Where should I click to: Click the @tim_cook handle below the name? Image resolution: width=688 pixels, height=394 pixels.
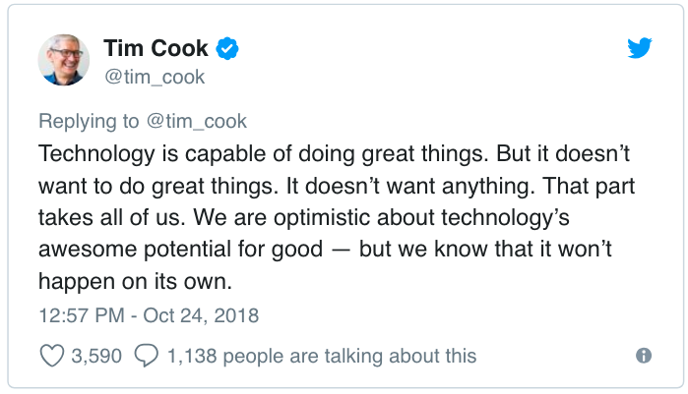point(154,77)
